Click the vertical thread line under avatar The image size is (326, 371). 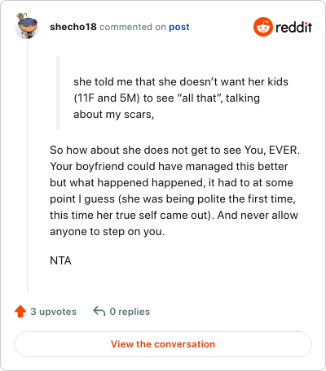(x=27, y=166)
